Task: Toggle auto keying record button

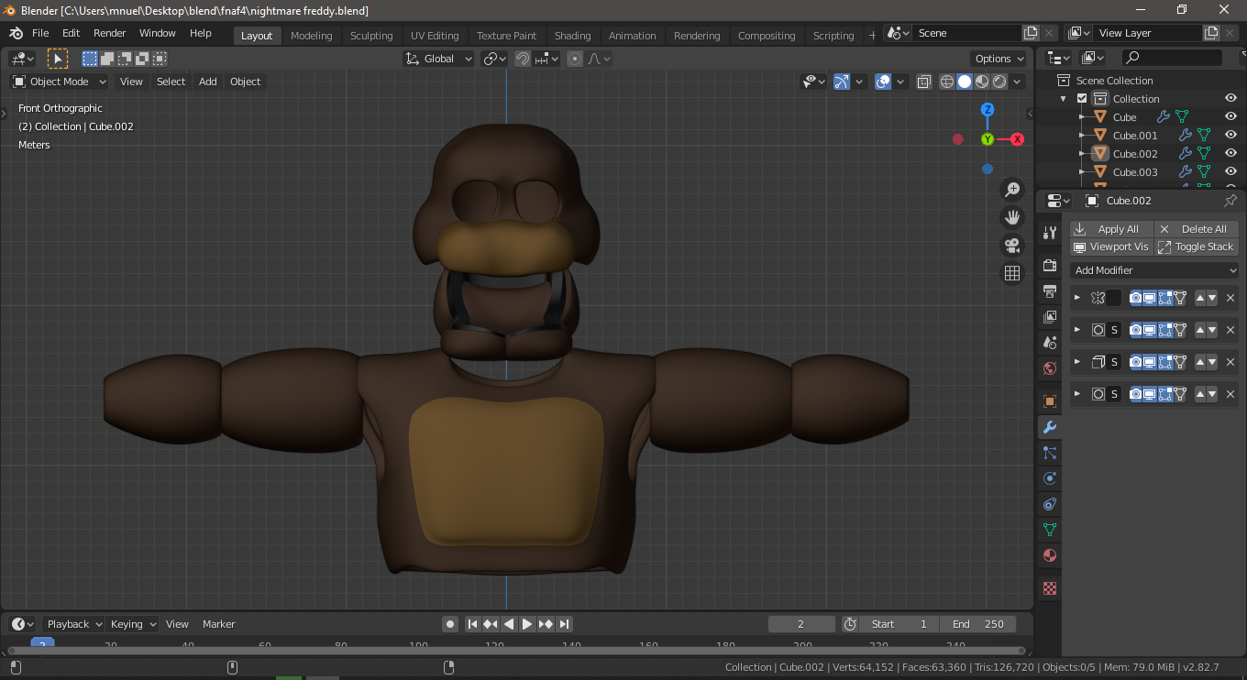Action: pos(450,624)
